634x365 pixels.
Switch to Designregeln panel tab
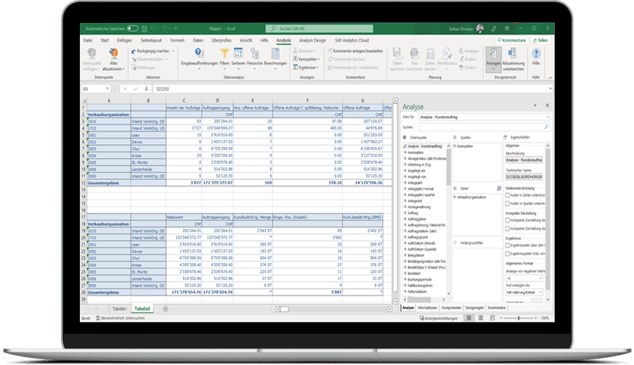(474, 308)
